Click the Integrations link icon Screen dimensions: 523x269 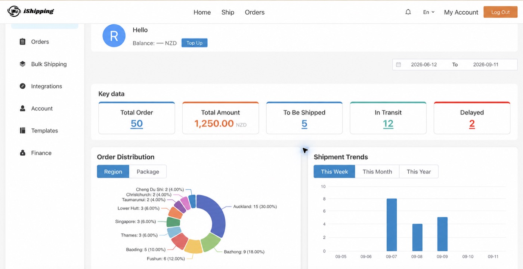click(x=22, y=86)
